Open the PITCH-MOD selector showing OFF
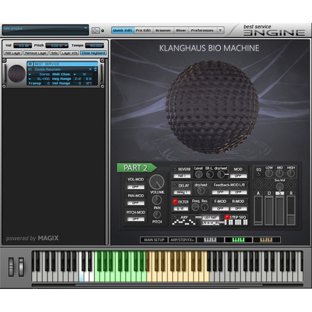 pos(135,219)
